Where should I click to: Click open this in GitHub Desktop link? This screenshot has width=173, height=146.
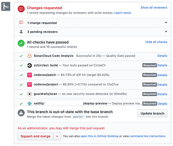99,136
